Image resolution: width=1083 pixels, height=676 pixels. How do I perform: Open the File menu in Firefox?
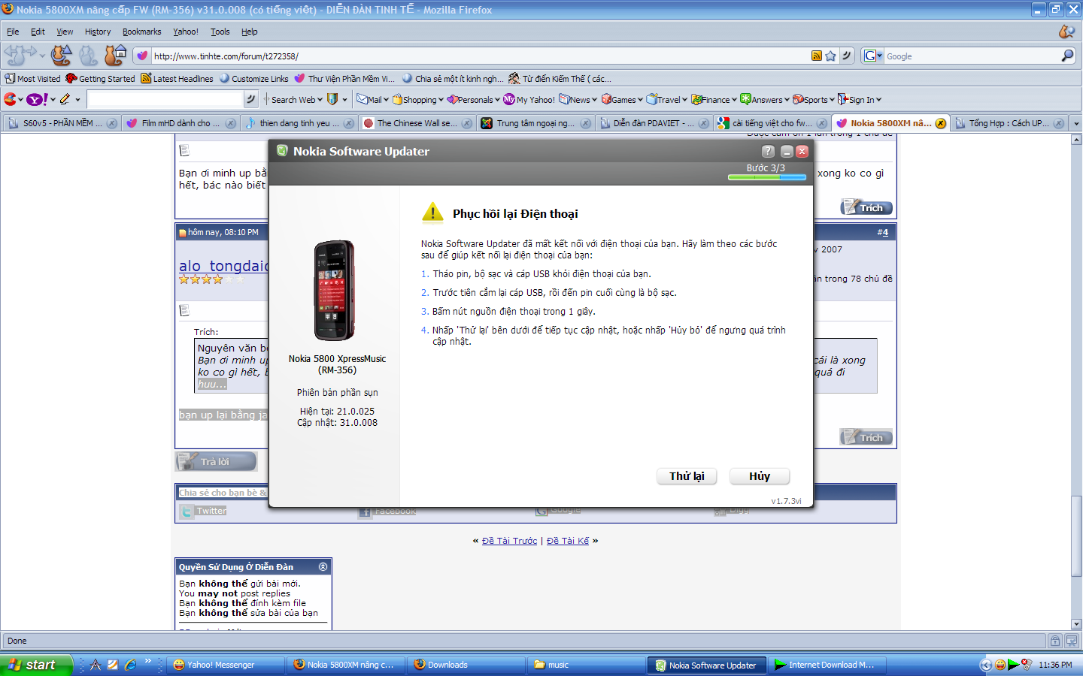click(13, 32)
